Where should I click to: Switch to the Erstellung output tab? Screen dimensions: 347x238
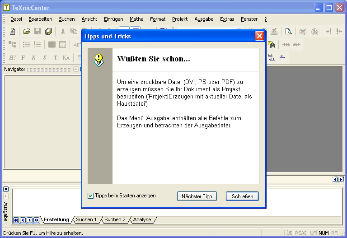point(56,219)
